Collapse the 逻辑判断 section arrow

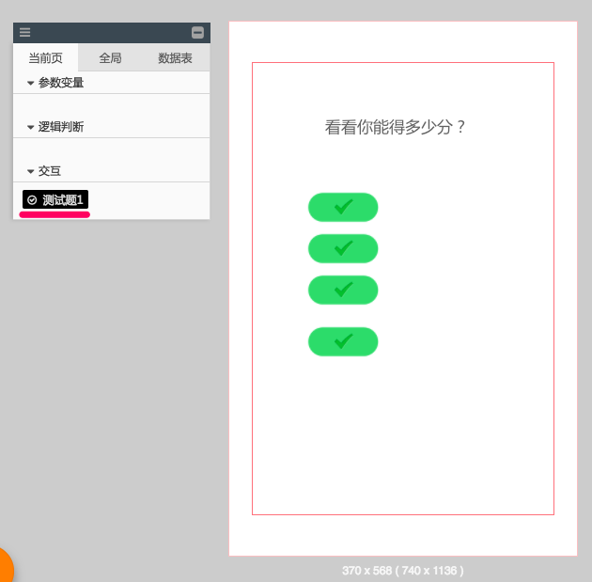click(30, 128)
